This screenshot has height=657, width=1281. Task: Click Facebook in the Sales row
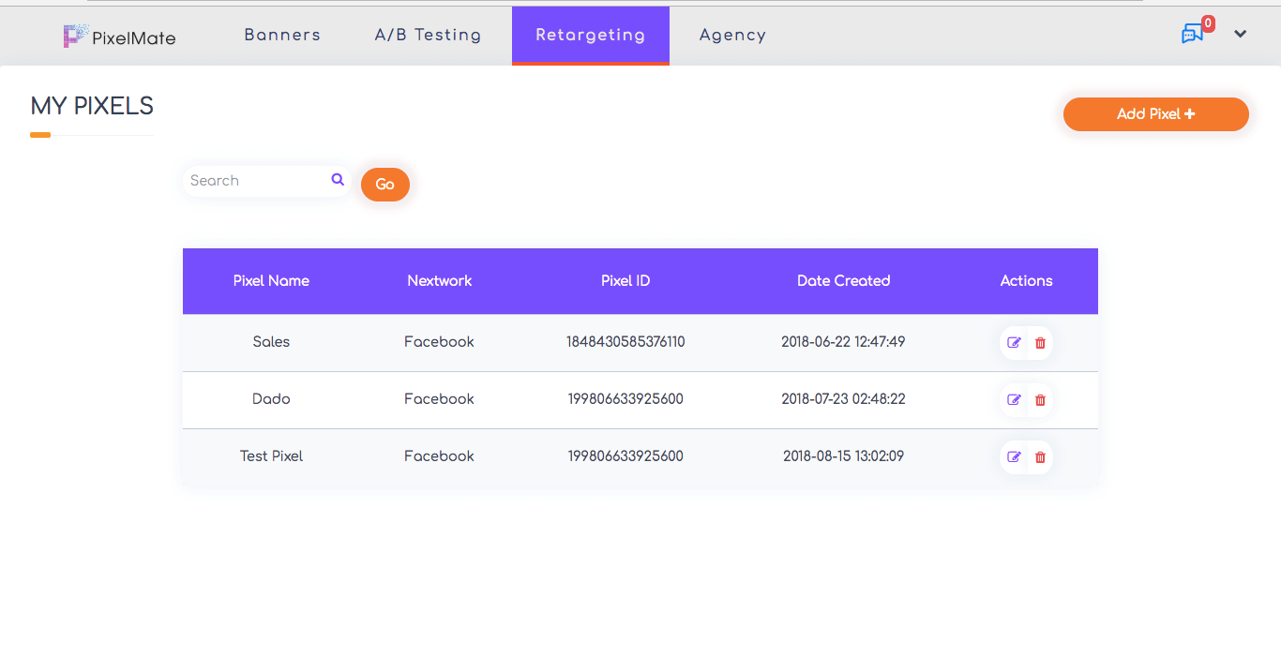(439, 342)
